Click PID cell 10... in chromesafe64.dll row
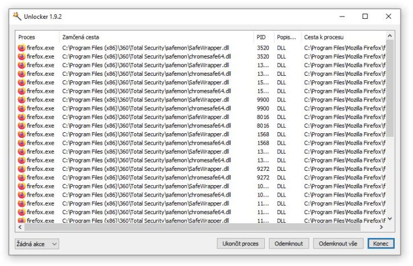 263,195
